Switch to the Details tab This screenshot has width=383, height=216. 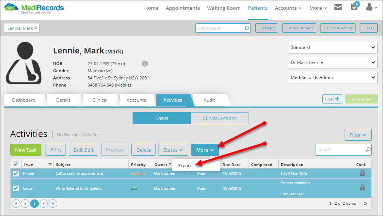63,100
